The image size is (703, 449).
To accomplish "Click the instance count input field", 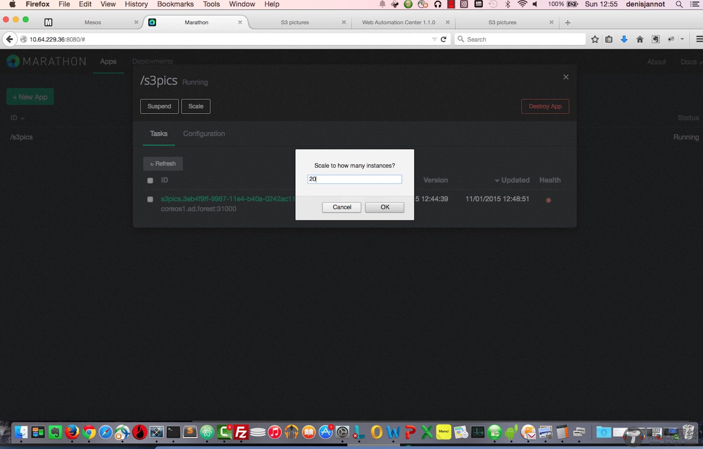I will point(355,179).
